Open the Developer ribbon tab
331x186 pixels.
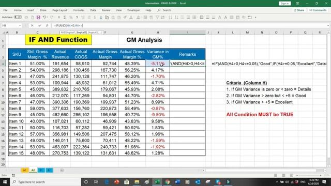pos(133,10)
